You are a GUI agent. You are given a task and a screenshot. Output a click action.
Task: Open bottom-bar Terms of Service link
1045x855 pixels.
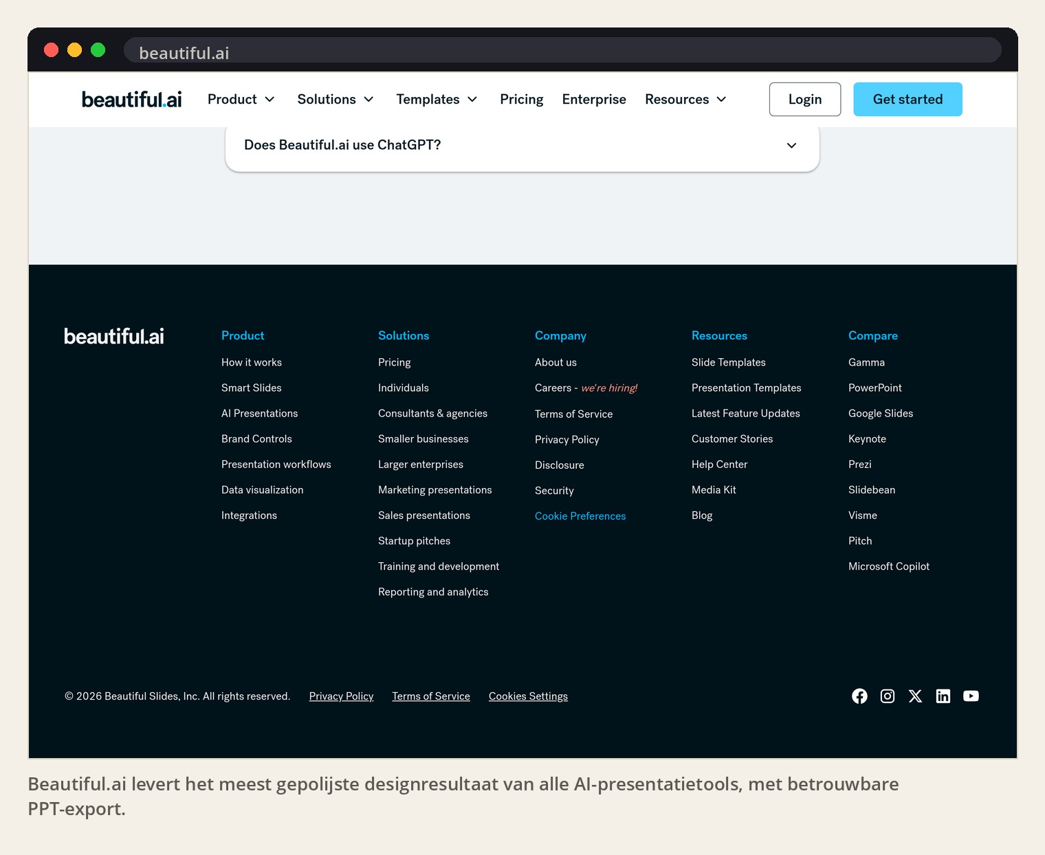(431, 696)
